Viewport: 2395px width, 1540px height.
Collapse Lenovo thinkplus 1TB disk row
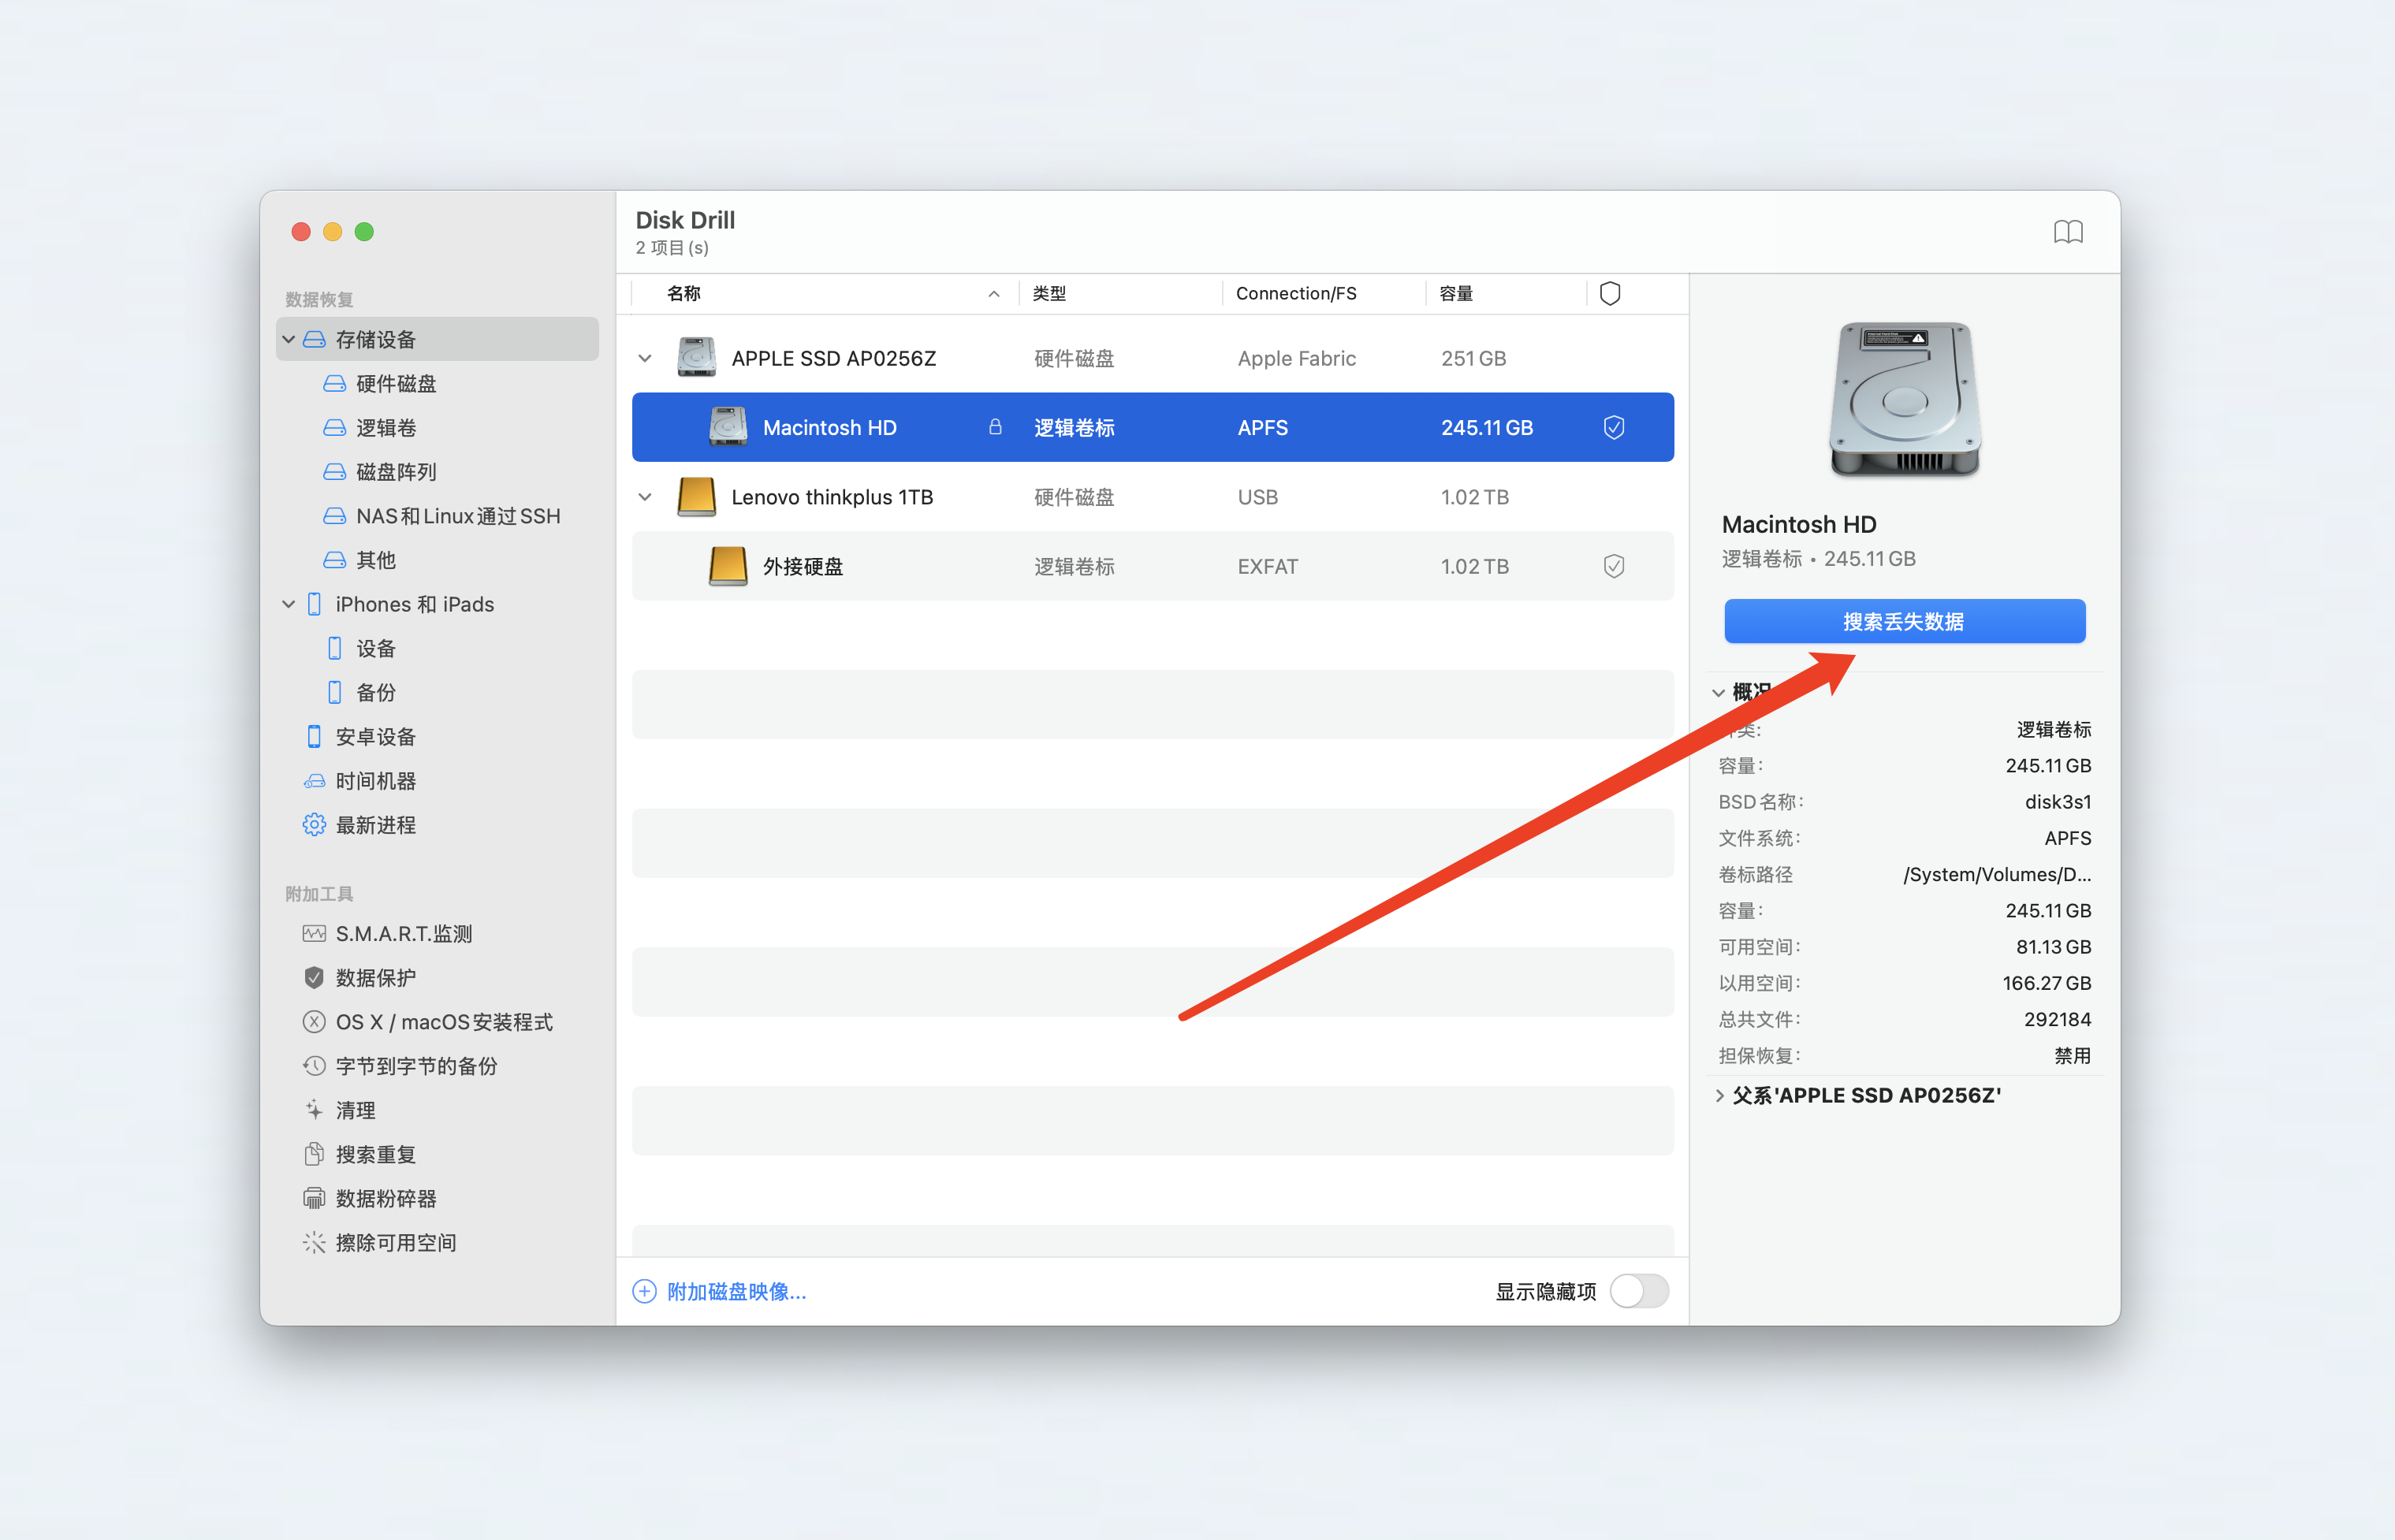pos(645,497)
